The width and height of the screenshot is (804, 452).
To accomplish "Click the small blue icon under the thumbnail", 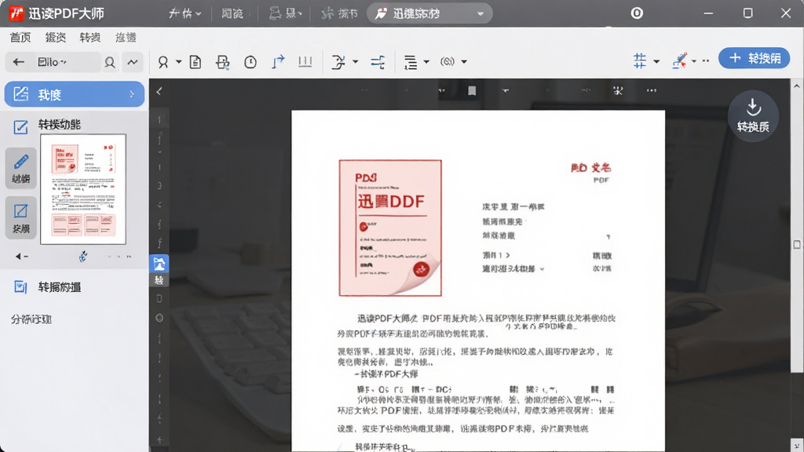I will click(x=83, y=257).
